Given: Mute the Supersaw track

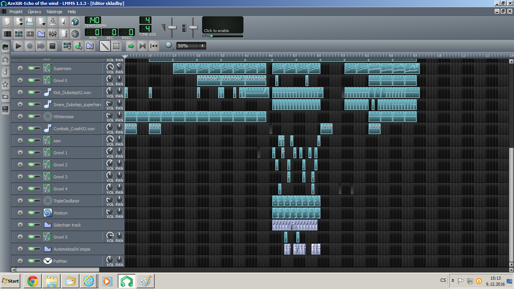Looking at the screenshot, I should [31, 68].
